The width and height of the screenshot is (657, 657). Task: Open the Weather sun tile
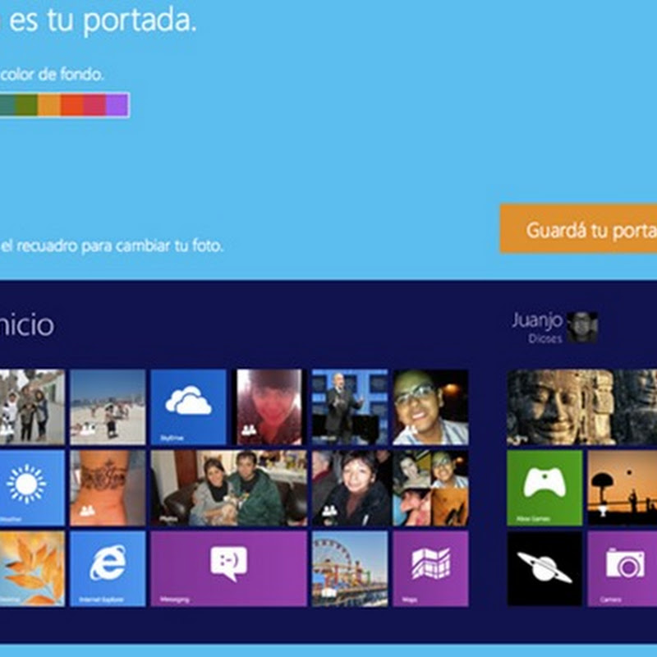point(32,488)
